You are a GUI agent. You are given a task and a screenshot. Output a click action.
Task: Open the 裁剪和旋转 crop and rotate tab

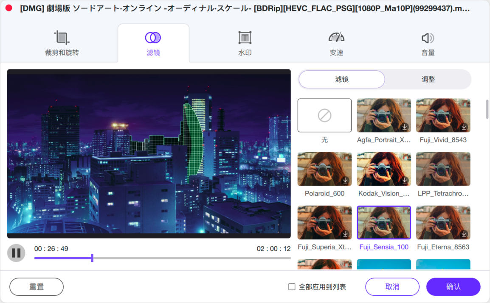coord(62,43)
